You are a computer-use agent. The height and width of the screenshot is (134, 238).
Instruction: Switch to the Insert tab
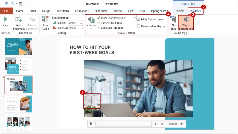coord(33,11)
